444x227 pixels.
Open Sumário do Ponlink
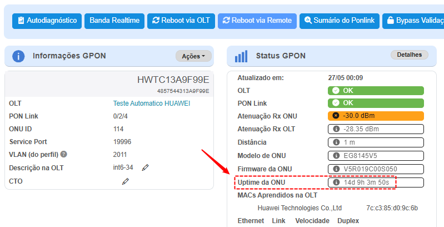click(x=340, y=21)
